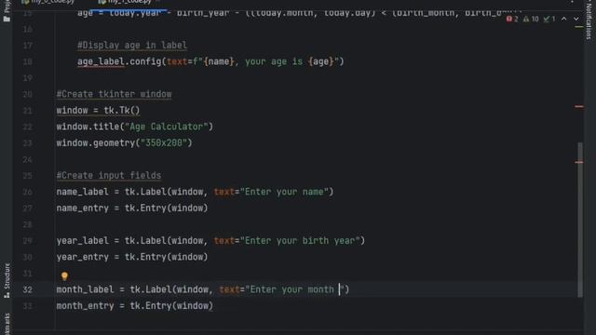Click "{name}" in the f-string on line 18
Viewport: 596px width, 335px height.
[219, 61]
